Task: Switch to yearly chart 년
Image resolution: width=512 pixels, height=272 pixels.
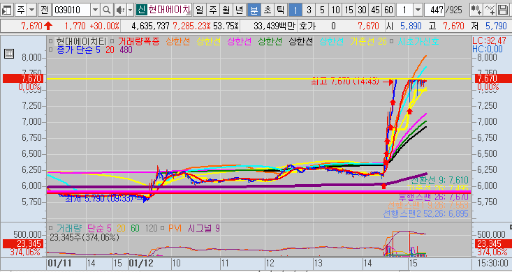Action: [240, 10]
